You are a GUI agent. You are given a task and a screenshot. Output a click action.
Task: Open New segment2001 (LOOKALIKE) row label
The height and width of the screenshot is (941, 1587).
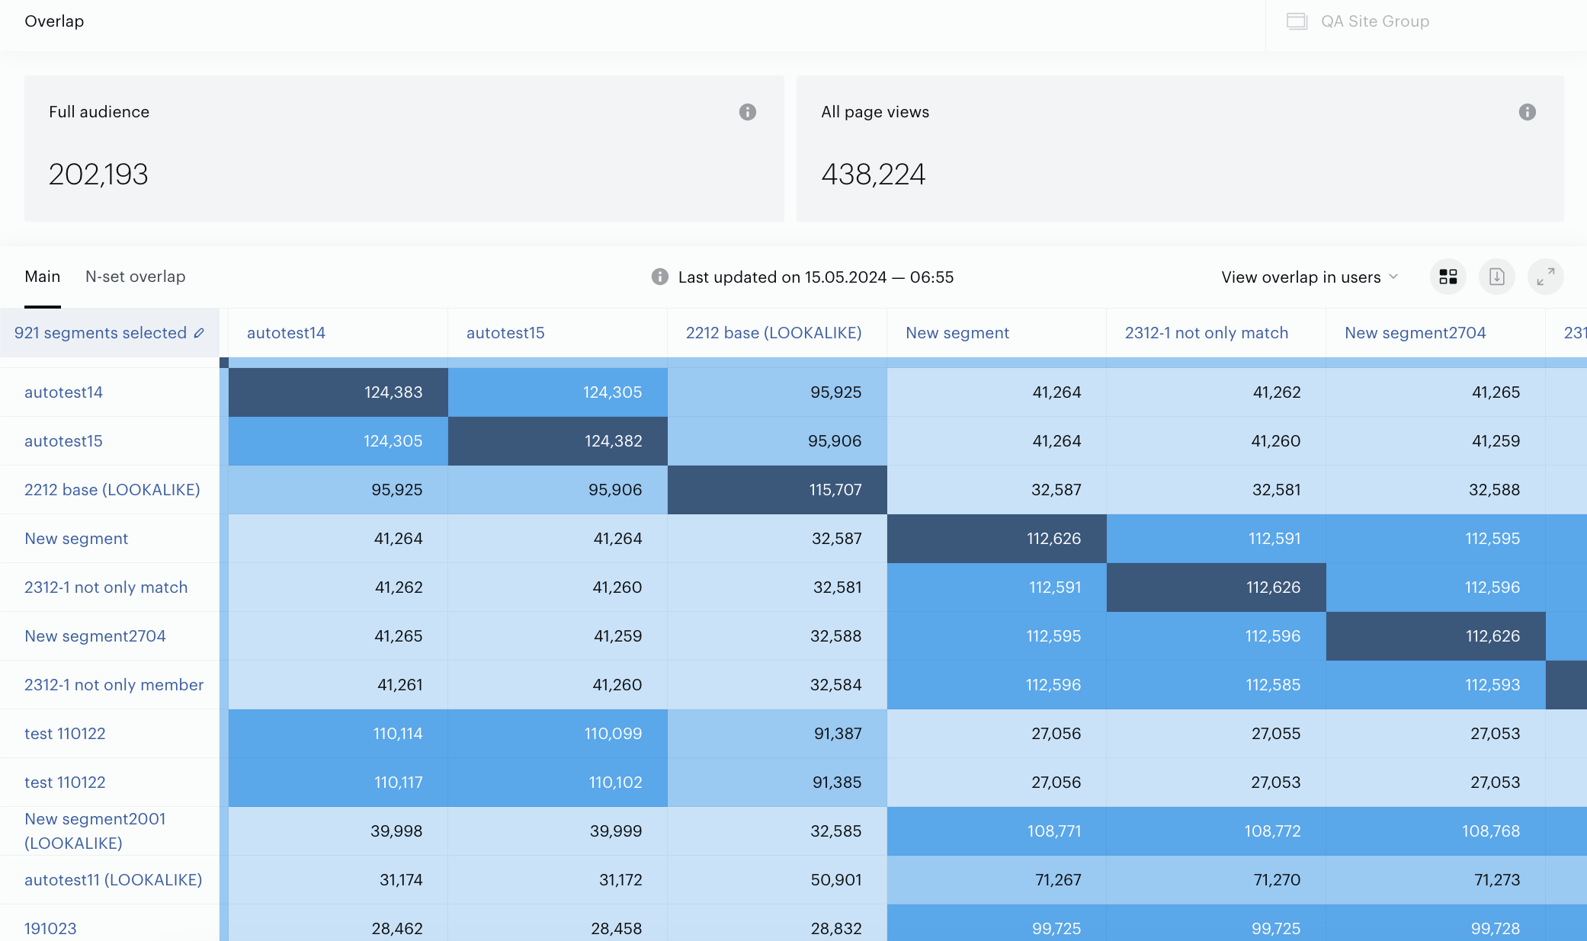click(x=95, y=831)
